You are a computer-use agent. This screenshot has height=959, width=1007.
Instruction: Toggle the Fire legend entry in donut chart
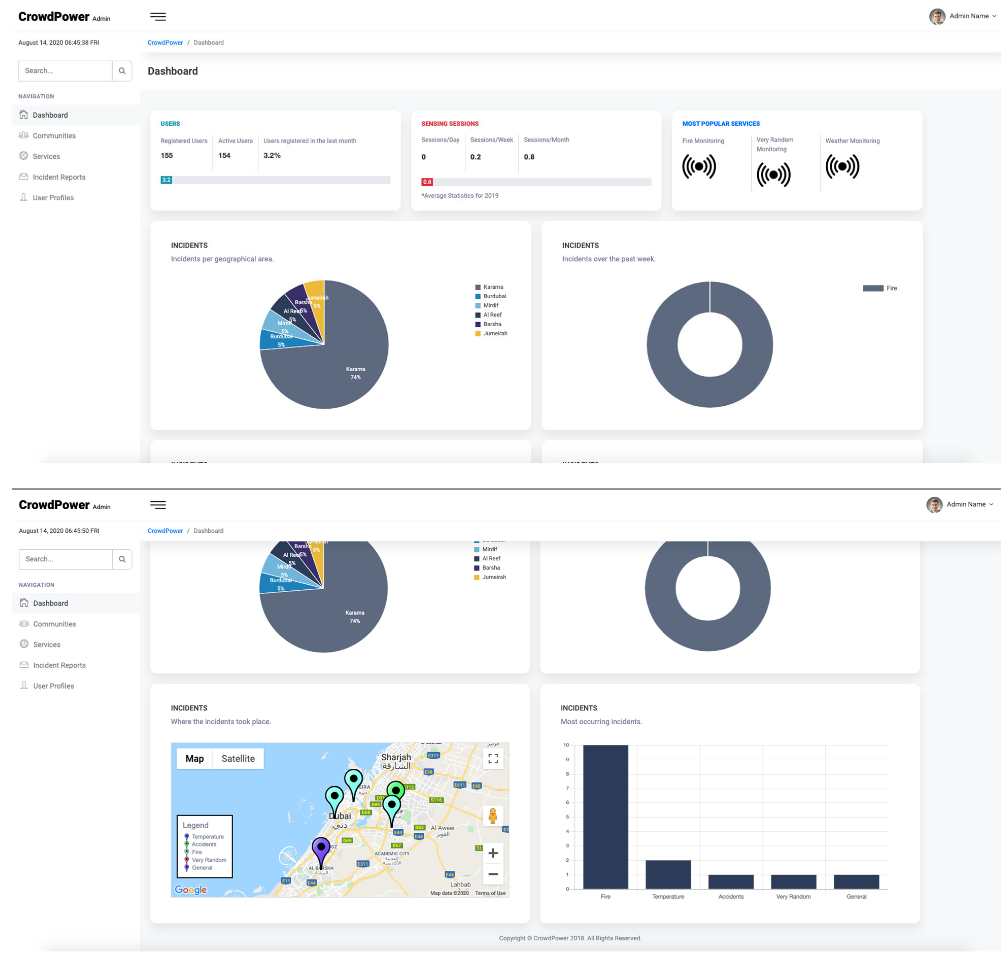point(879,288)
